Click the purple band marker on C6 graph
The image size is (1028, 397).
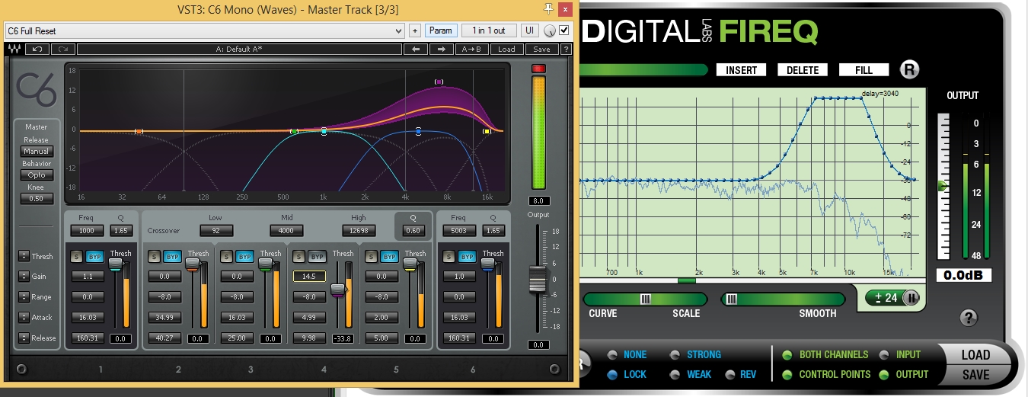point(439,82)
